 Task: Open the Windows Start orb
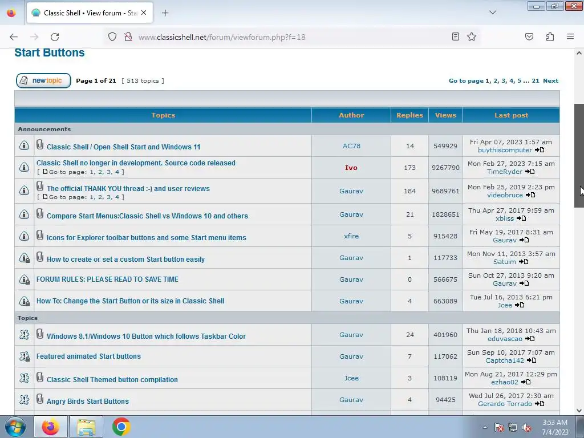coord(15,427)
